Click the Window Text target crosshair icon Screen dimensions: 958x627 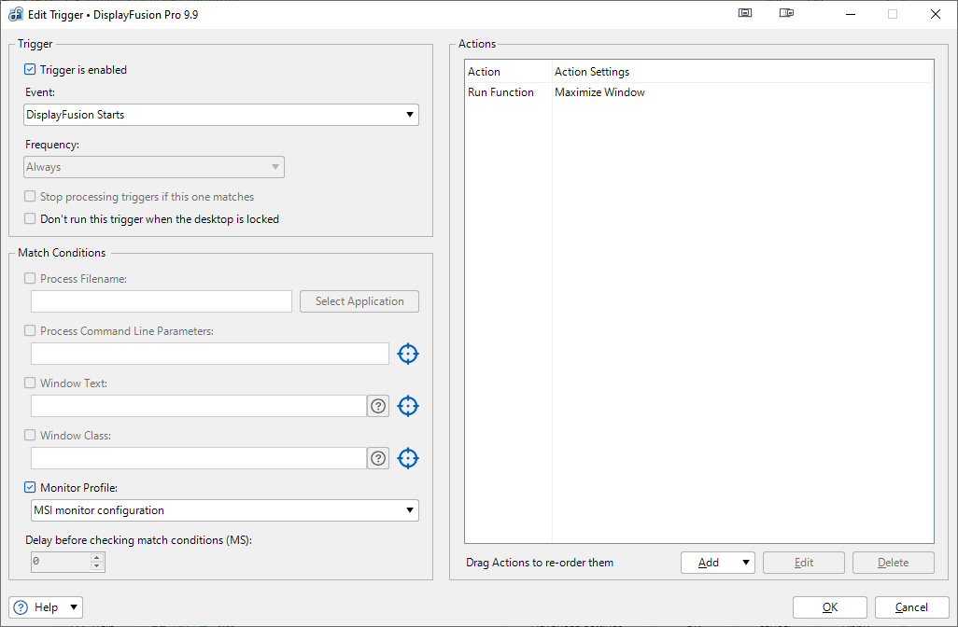(408, 406)
